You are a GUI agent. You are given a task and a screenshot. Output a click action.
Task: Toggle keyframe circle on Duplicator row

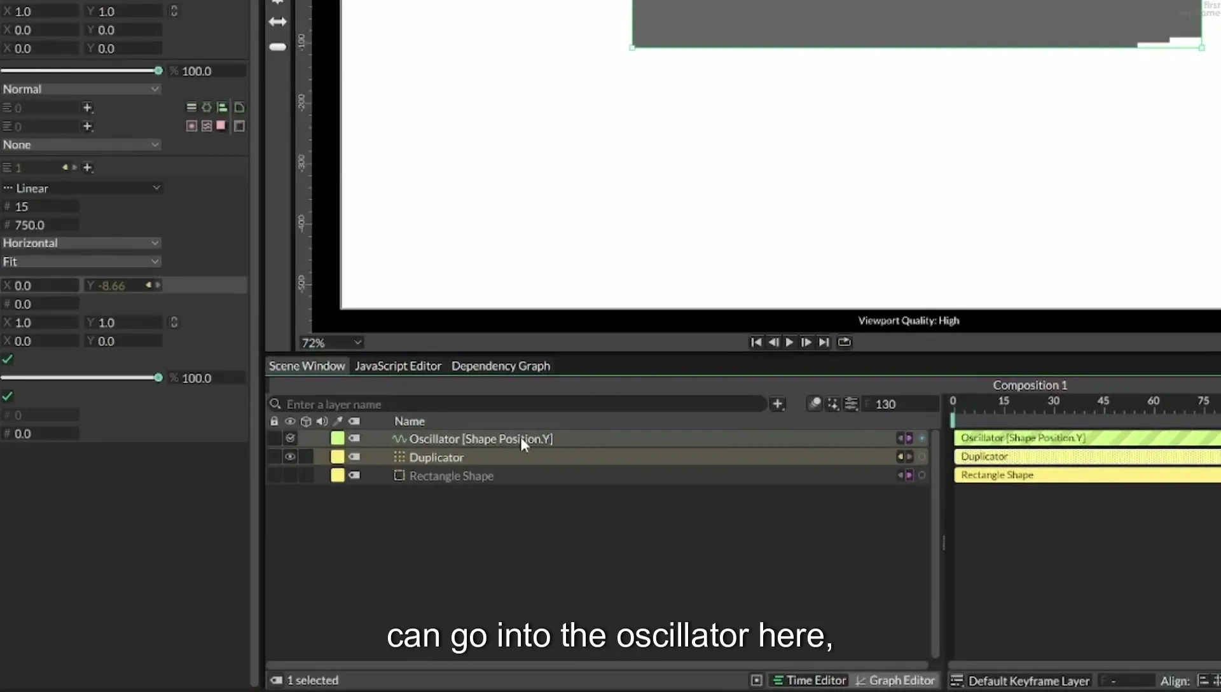click(921, 457)
